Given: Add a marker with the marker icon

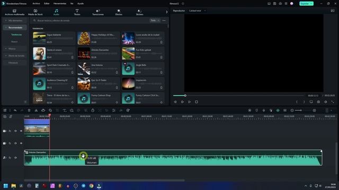Looking at the screenshot, I should click(256, 110).
